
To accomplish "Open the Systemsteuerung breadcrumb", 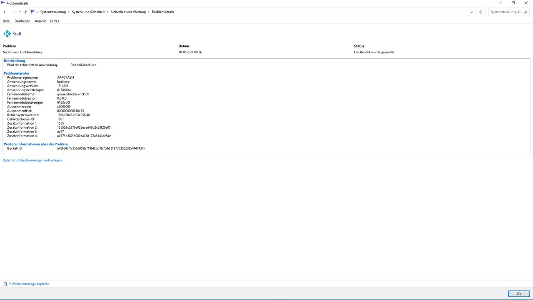I will 53,12.
